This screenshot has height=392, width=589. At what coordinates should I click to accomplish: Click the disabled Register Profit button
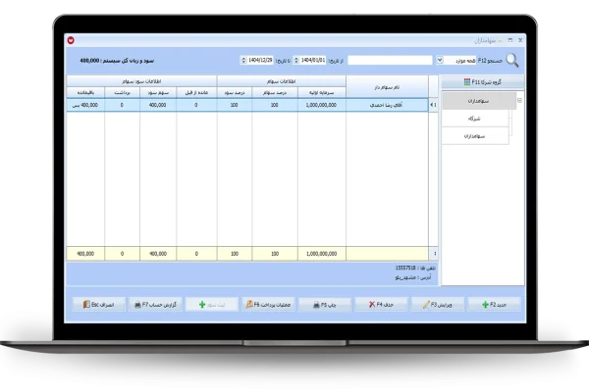pyautogui.click(x=210, y=305)
